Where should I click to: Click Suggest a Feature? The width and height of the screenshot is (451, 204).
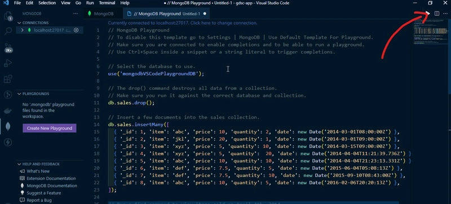click(x=44, y=193)
